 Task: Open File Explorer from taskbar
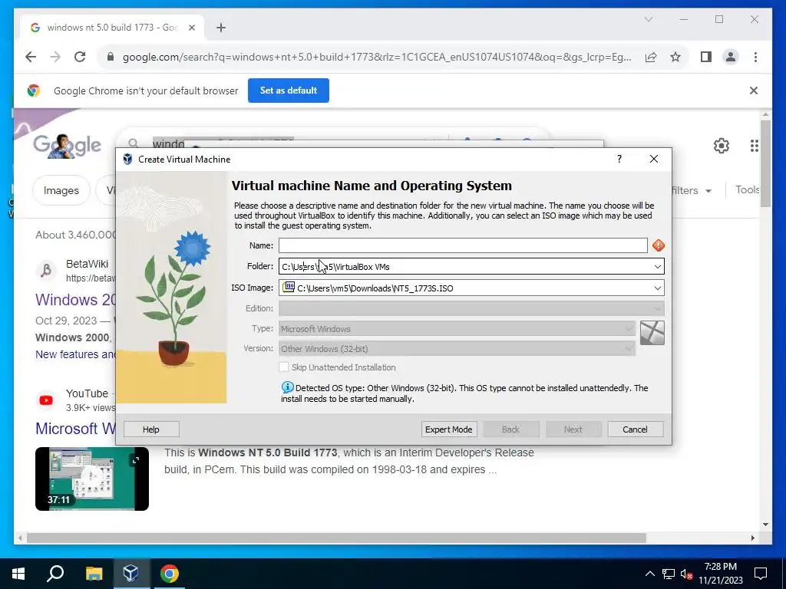click(x=94, y=574)
